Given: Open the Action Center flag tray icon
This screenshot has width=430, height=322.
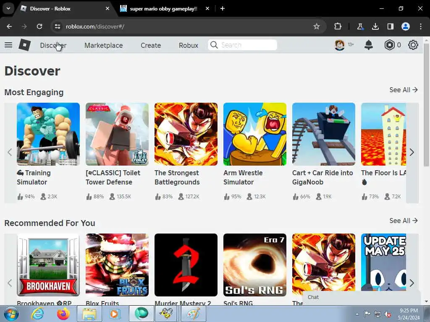Looking at the screenshot, I should point(367,314).
